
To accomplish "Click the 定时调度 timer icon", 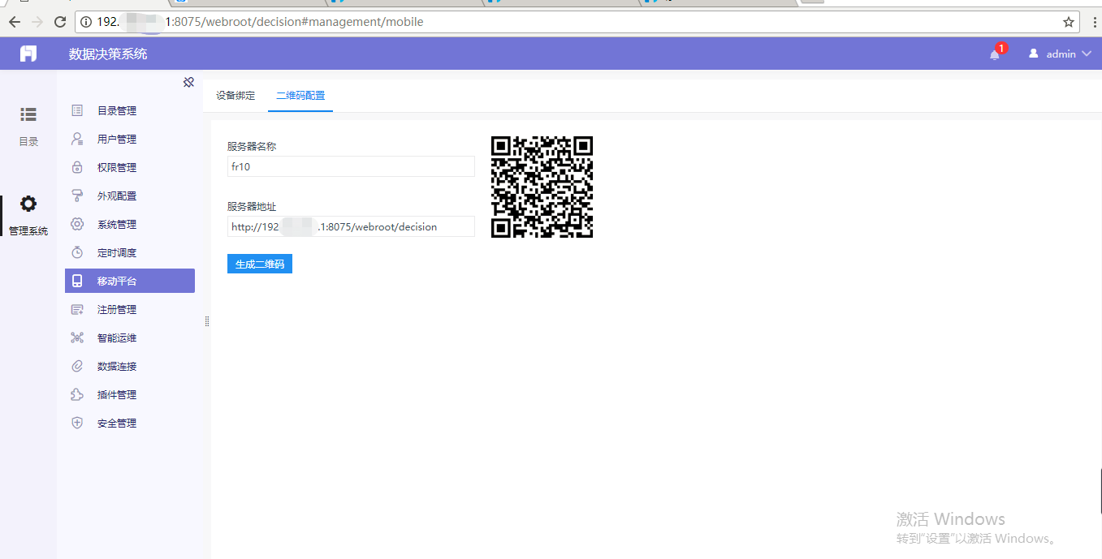I will 77,252.
